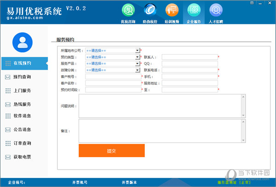Open 热线服务 sidebar entry
The width and height of the screenshot is (276, 187).
[22, 104]
